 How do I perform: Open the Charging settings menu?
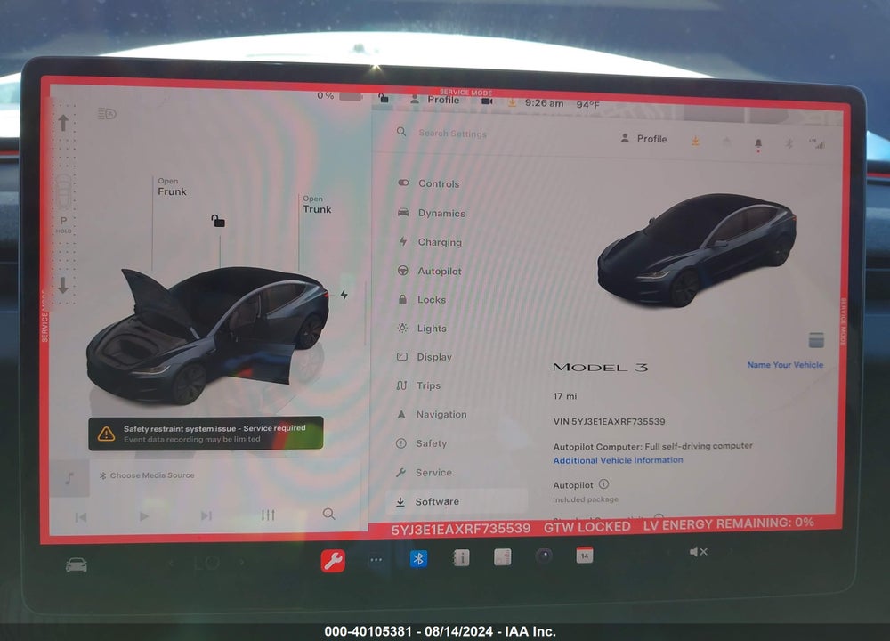coord(430,242)
